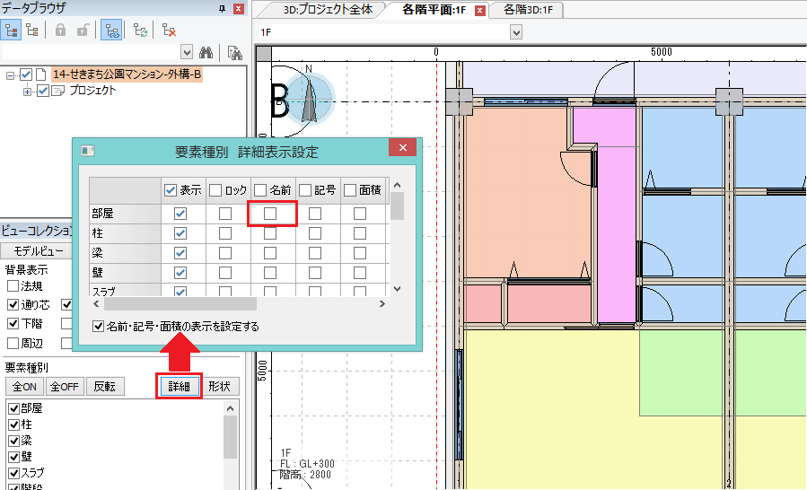Click the tree link icon in toolbar
Screen dimensions: 807x490
112,30
